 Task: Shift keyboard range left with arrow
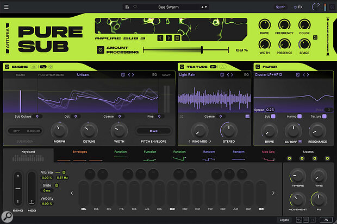pyautogui.click(x=72, y=193)
